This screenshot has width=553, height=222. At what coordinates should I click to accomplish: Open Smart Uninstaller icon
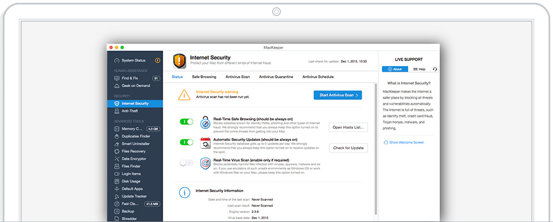pyautogui.click(x=117, y=144)
